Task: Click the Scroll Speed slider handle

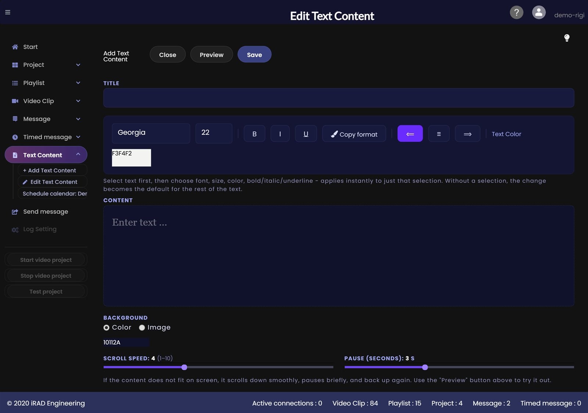Action: pos(184,367)
